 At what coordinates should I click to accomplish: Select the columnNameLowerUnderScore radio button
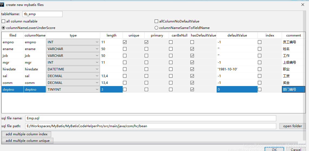(x=3, y=28)
